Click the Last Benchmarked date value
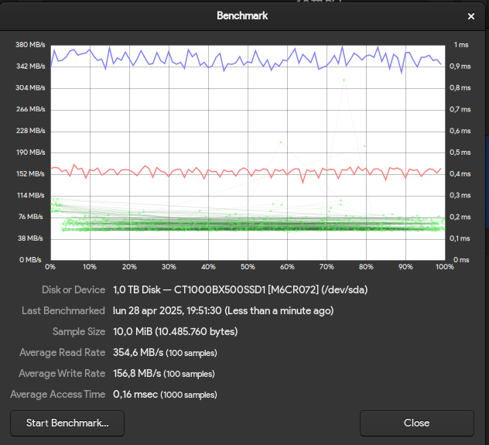 click(x=223, y=310)
